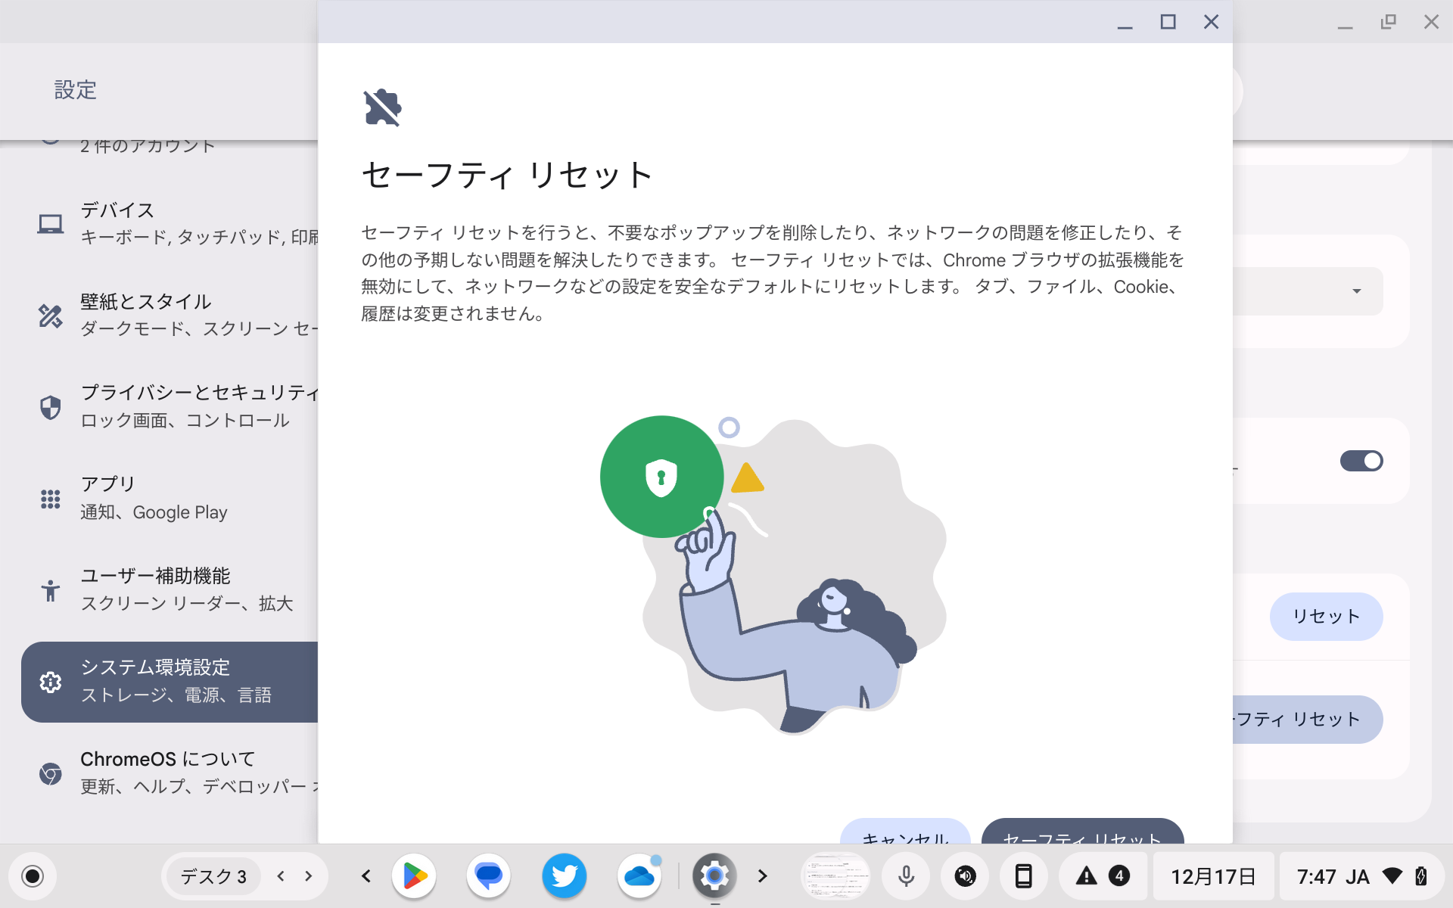1453x908 pixels.
Task: Open Google Play Store from the shelf
Action: click(x=414, y=876)
